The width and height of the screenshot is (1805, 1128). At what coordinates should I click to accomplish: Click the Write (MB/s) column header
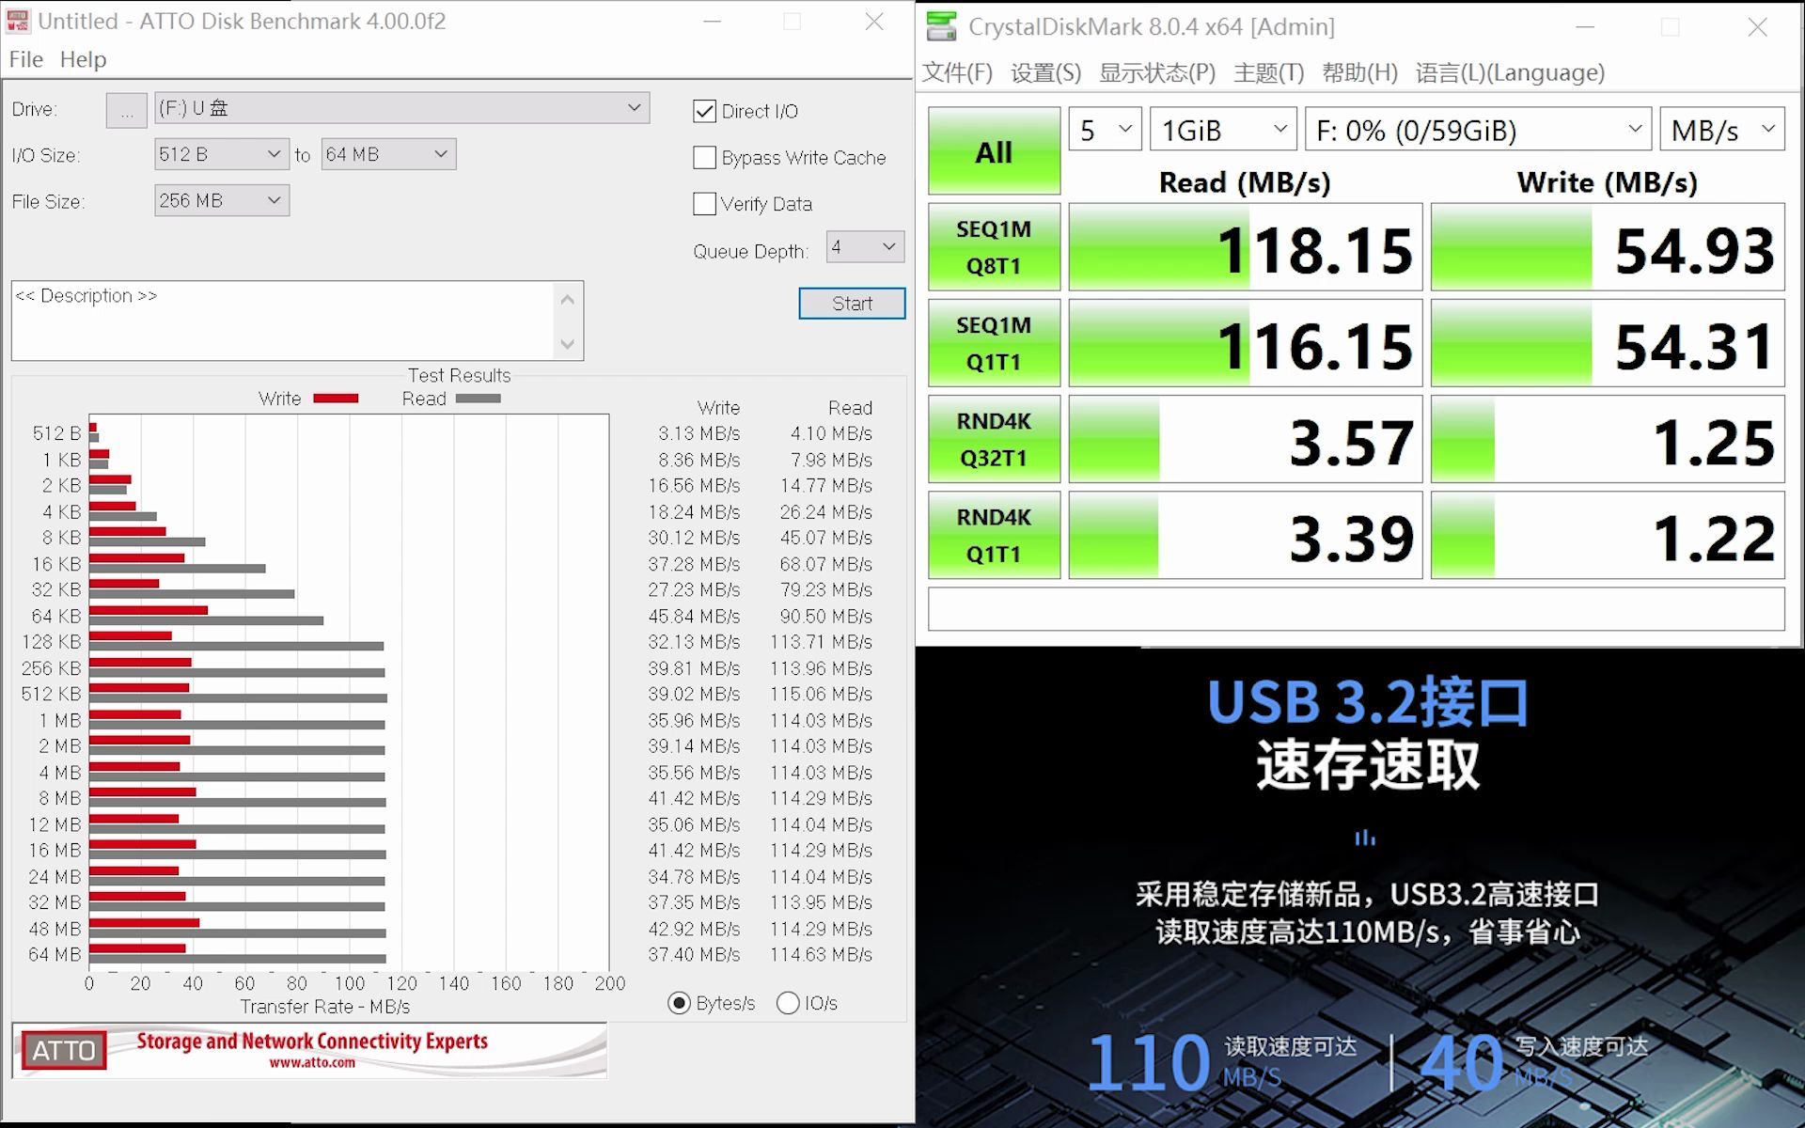(x=1607, y=182)
